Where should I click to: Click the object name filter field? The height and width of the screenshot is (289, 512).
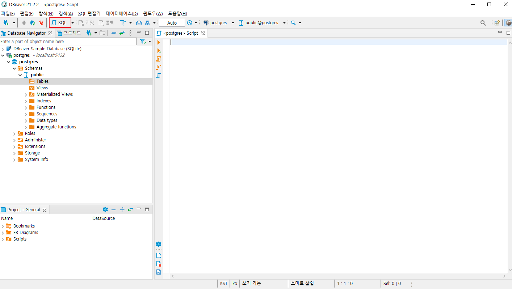[x=68, y=42]
